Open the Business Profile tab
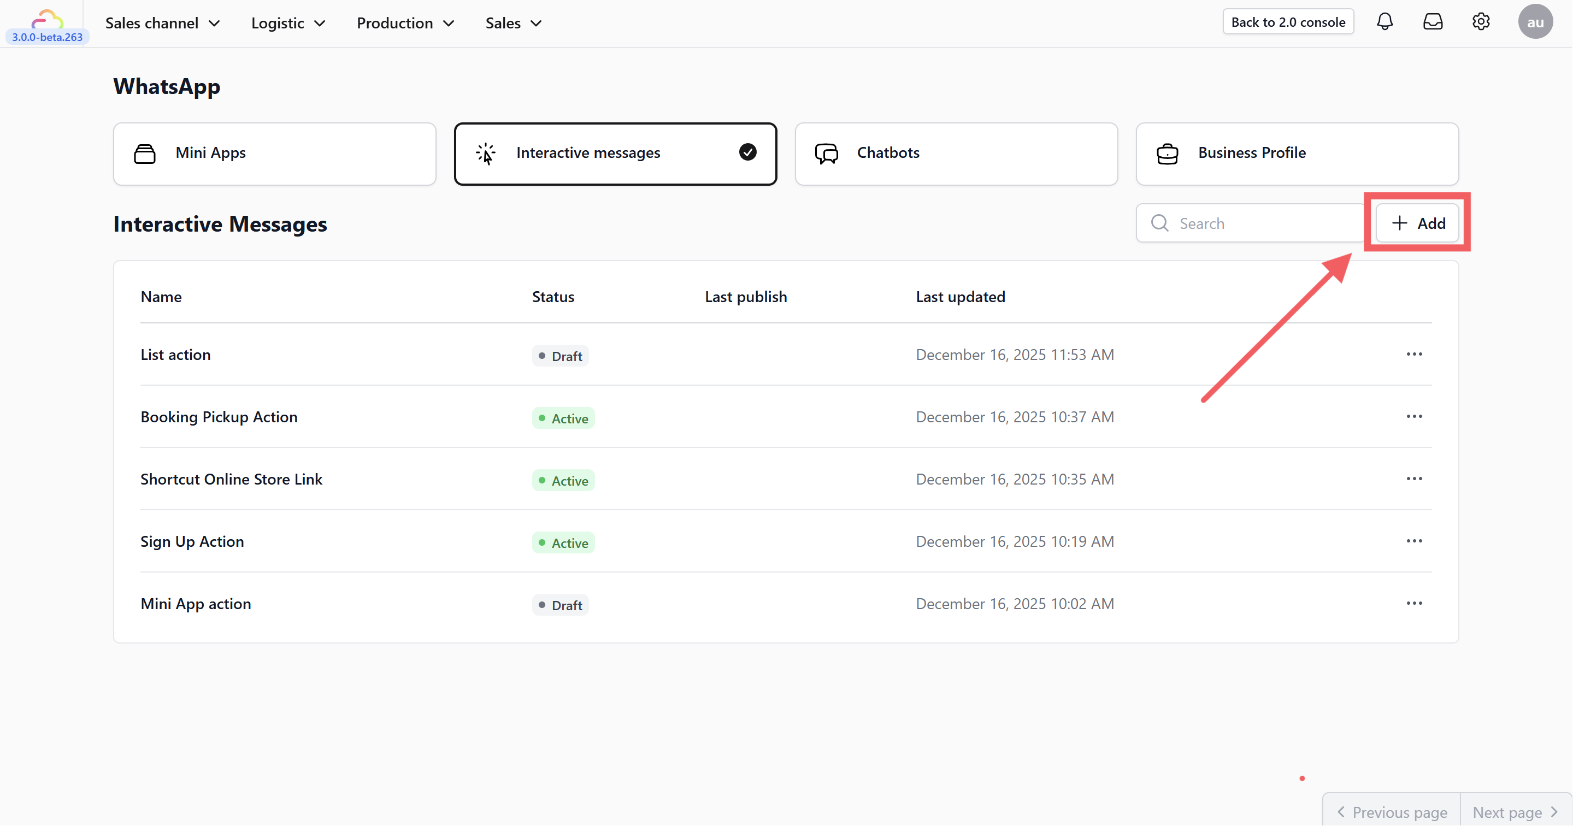This screenshot has width=1573, height=826. (x=1297, y=154)
